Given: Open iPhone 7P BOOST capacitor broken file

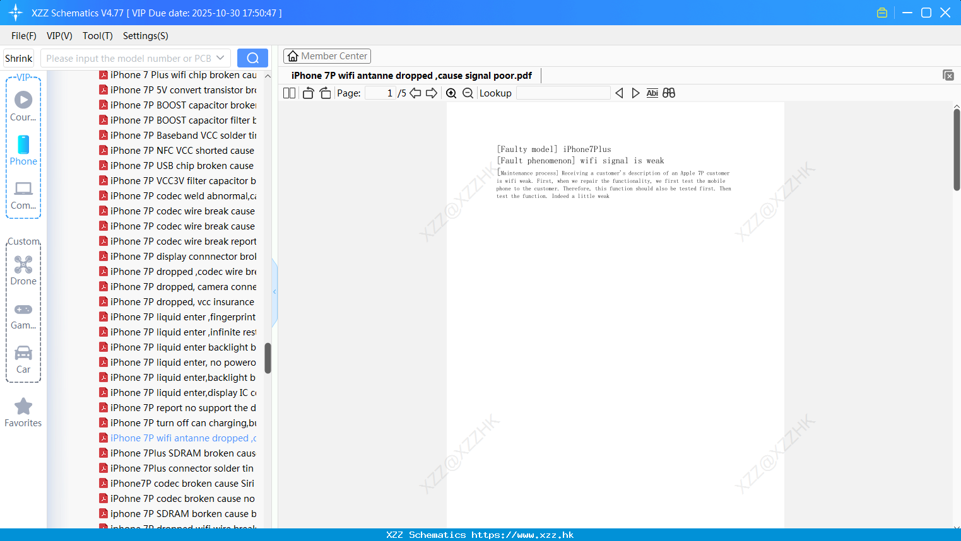Looking at the screenshot, I should click(178, 105).
